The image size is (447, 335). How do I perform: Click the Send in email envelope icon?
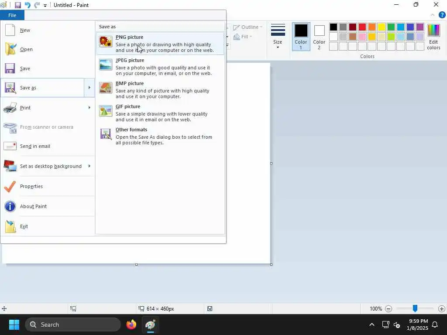pyautogui.click(x=10, y=146)
